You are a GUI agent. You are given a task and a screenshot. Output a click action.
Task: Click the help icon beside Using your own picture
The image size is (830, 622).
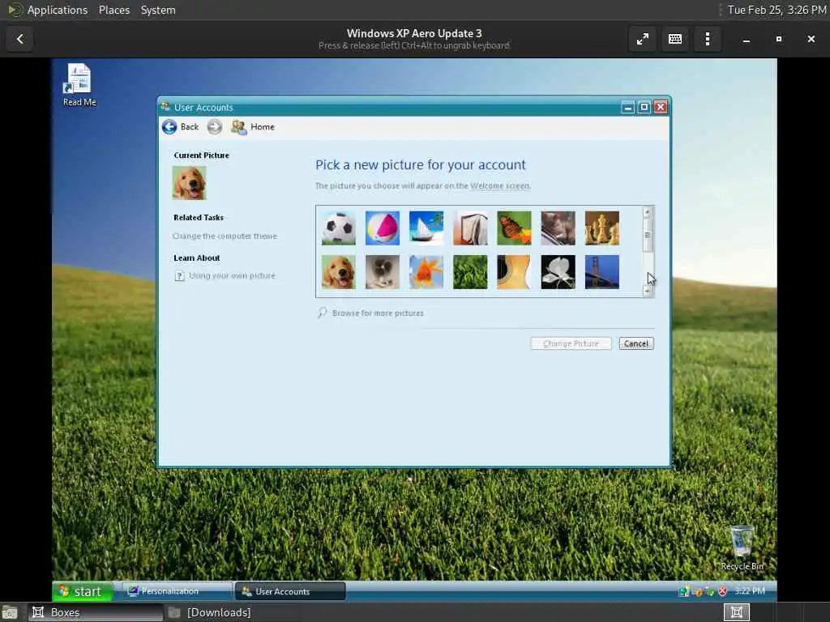click(x=179, y=275)
